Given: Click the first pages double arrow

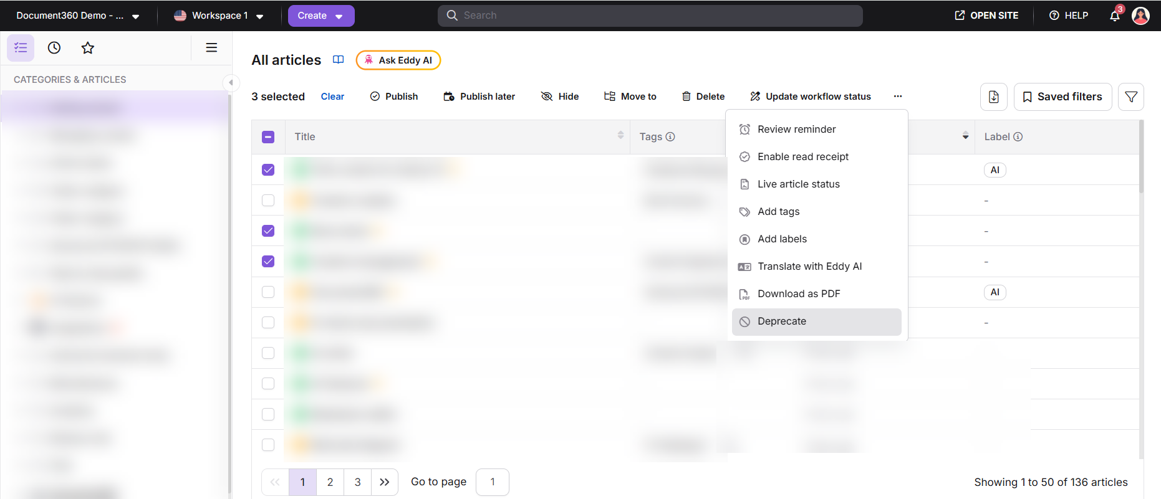Looking at the screenshot, I should (275, 482).
